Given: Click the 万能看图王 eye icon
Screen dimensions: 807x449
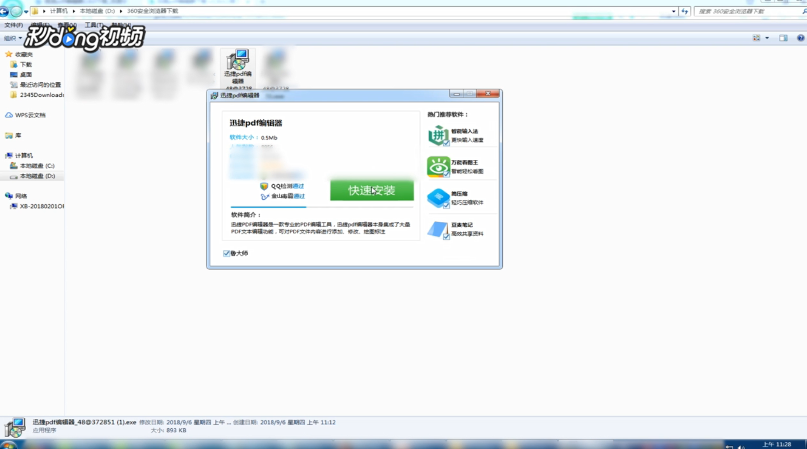Looking at the screenshot, I should [x=438, y=166].
